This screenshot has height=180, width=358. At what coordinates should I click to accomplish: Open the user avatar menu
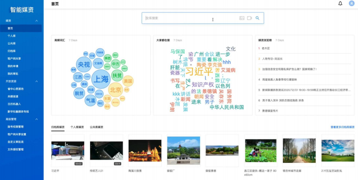[351, 4]
